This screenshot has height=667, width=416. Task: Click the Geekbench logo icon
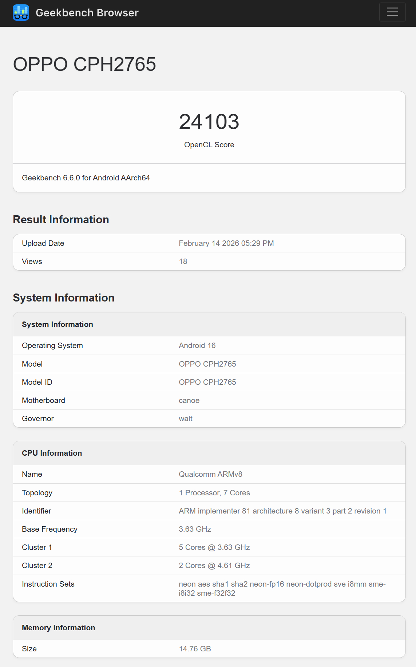[x=21, y=13]
